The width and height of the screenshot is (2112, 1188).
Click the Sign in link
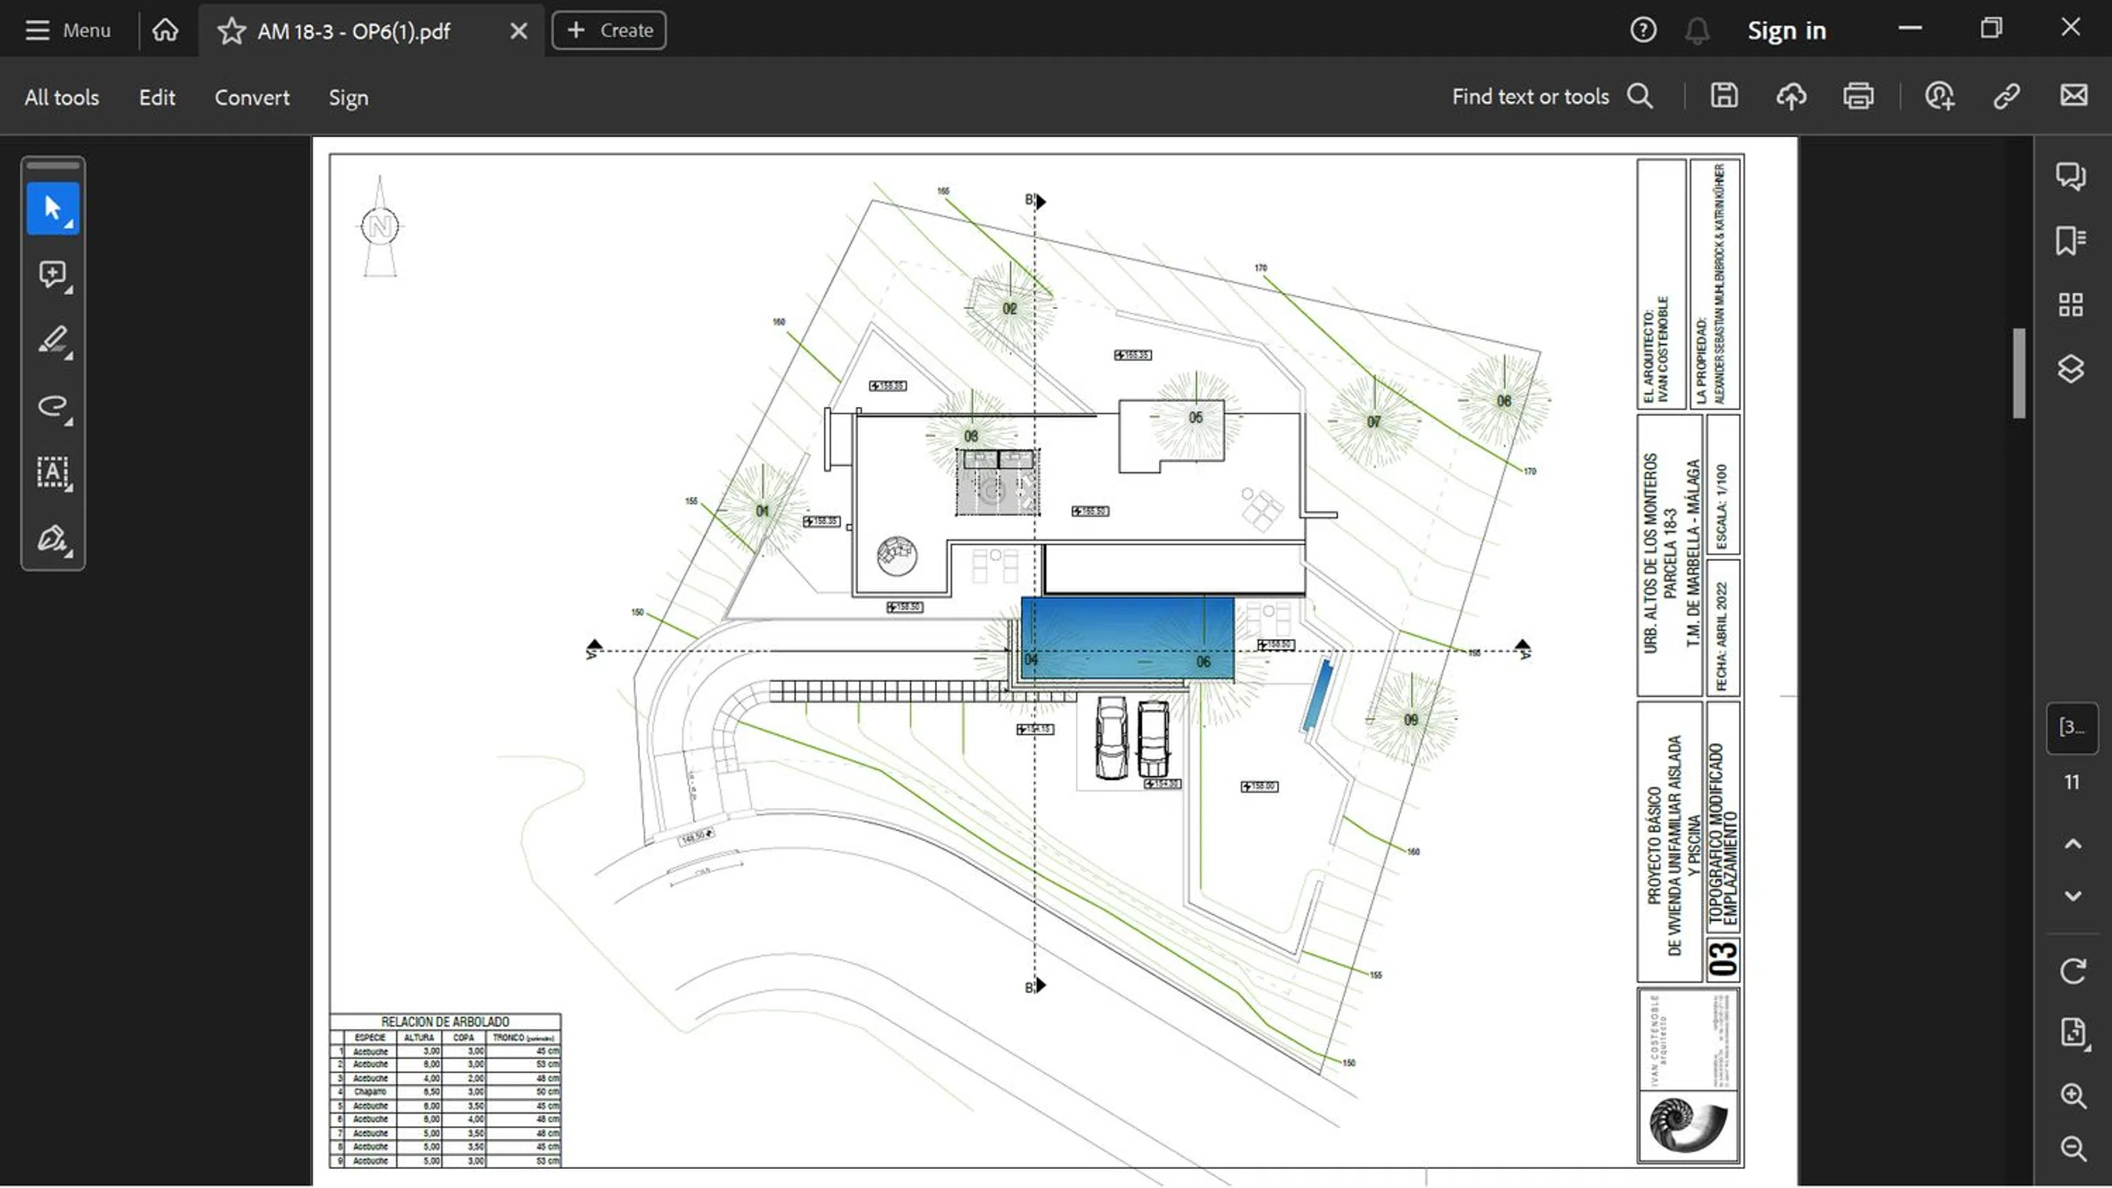tap(1786, 31)
